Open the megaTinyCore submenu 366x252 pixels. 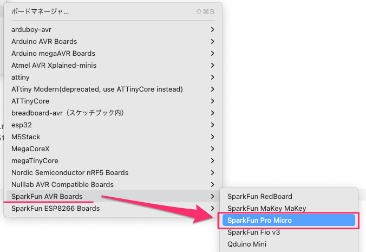coord(35,161)
